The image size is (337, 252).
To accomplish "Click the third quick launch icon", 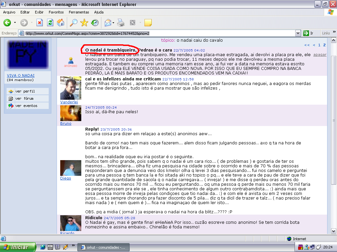I will (x=58, y=247).
